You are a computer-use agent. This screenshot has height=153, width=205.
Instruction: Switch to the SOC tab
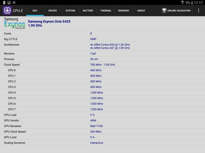coord(35,11)
